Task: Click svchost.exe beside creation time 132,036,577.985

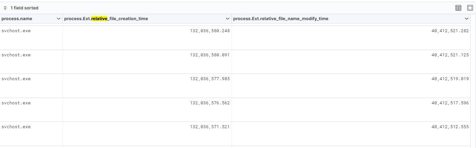Action: tap(16, 79)
